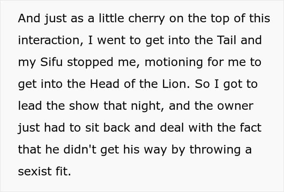Click the word "went" in second line
The image size is (284, 192).
coord(112,40)
